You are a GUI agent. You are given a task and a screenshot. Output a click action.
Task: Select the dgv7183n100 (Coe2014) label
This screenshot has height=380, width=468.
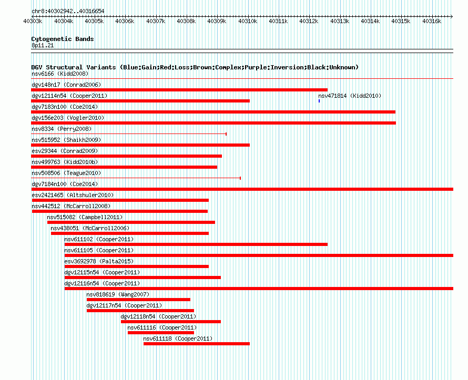(65, 107)
